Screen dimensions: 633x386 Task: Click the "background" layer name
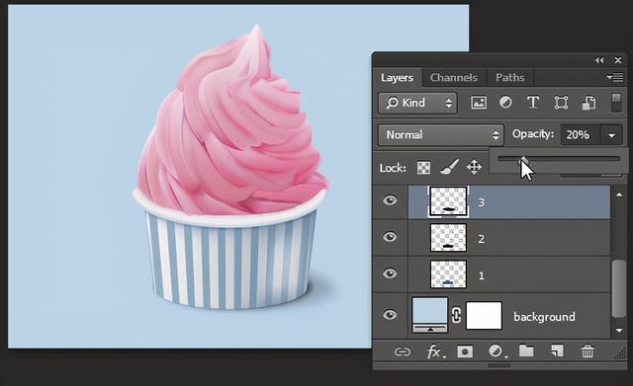coord(544,317)
